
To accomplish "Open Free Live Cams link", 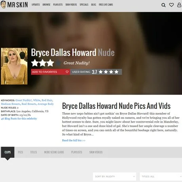I will tap(106, 5).
